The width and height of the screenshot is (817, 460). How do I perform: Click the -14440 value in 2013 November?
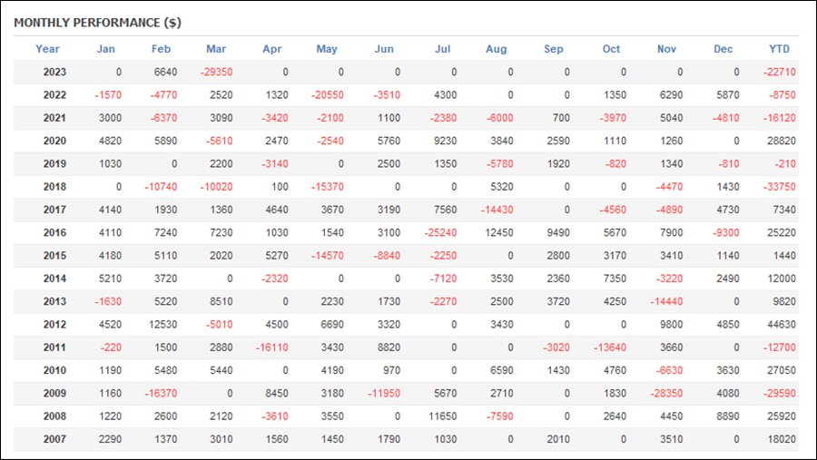click(x=666, y=301)
